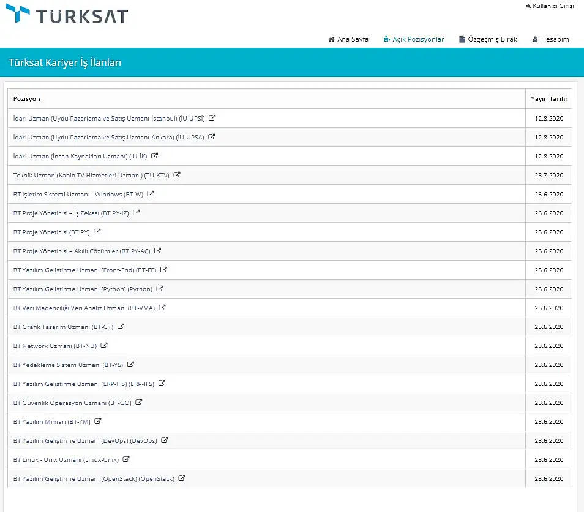This screenshot has width=584, height=512.
Task: Open Hesabım menu item
Action: click(x=550, y=39)
